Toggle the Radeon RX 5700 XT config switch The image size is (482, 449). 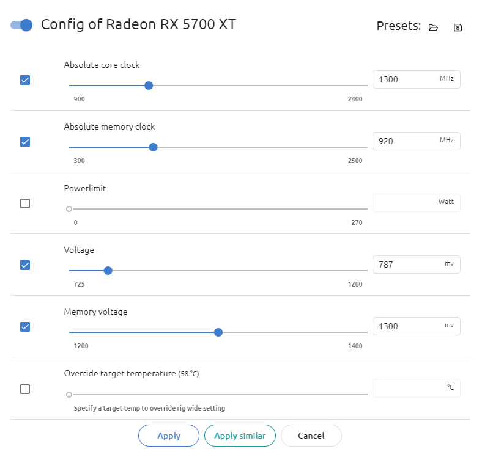click(x=21, y=25)
